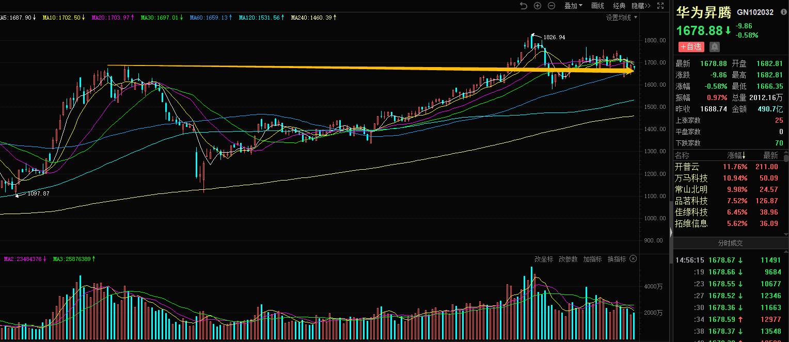
Task: Select 开普云 row in list
Action: click(x=728, y=167)
